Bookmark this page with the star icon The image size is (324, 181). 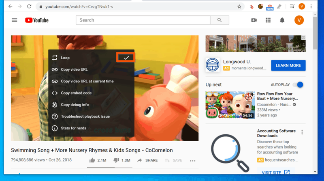pos(239,6)
